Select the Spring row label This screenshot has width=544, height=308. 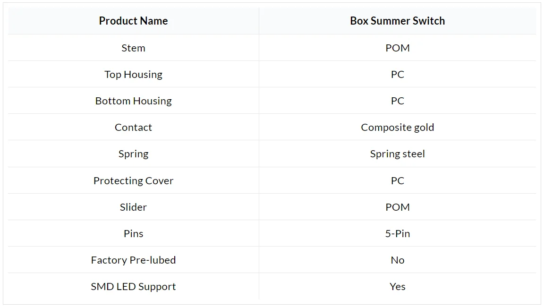click(133, 154)
